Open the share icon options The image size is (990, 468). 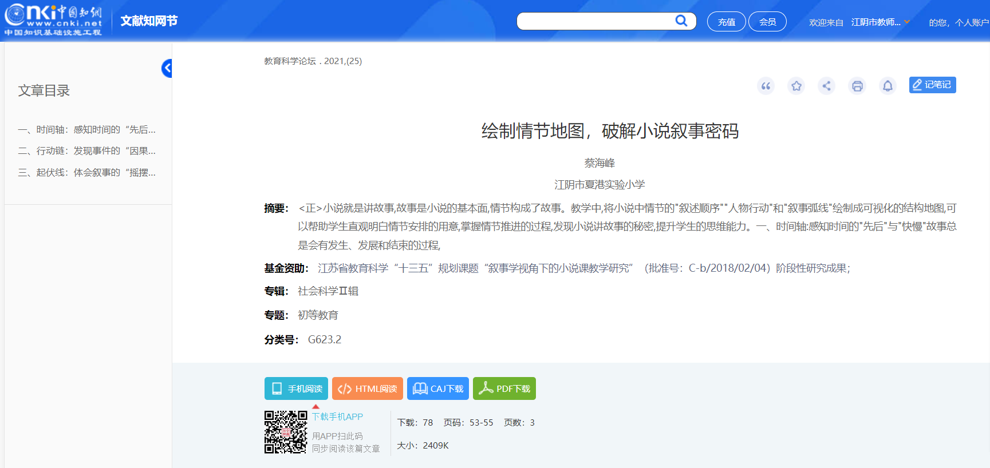pos(826,86)
